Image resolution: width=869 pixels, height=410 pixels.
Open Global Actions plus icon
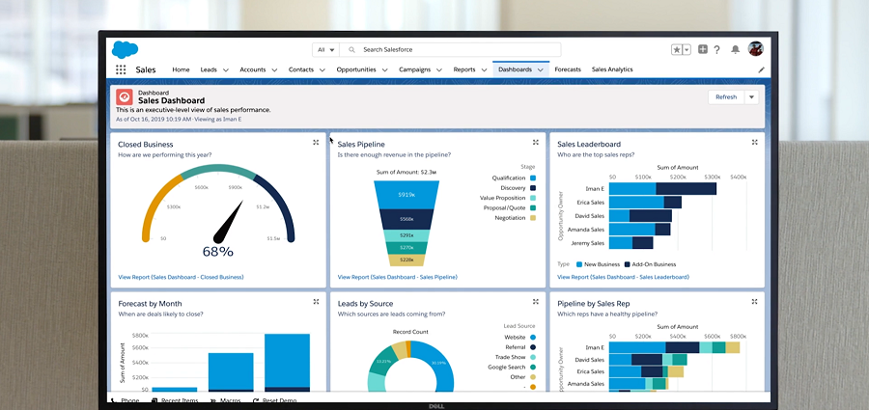(702, 49)
